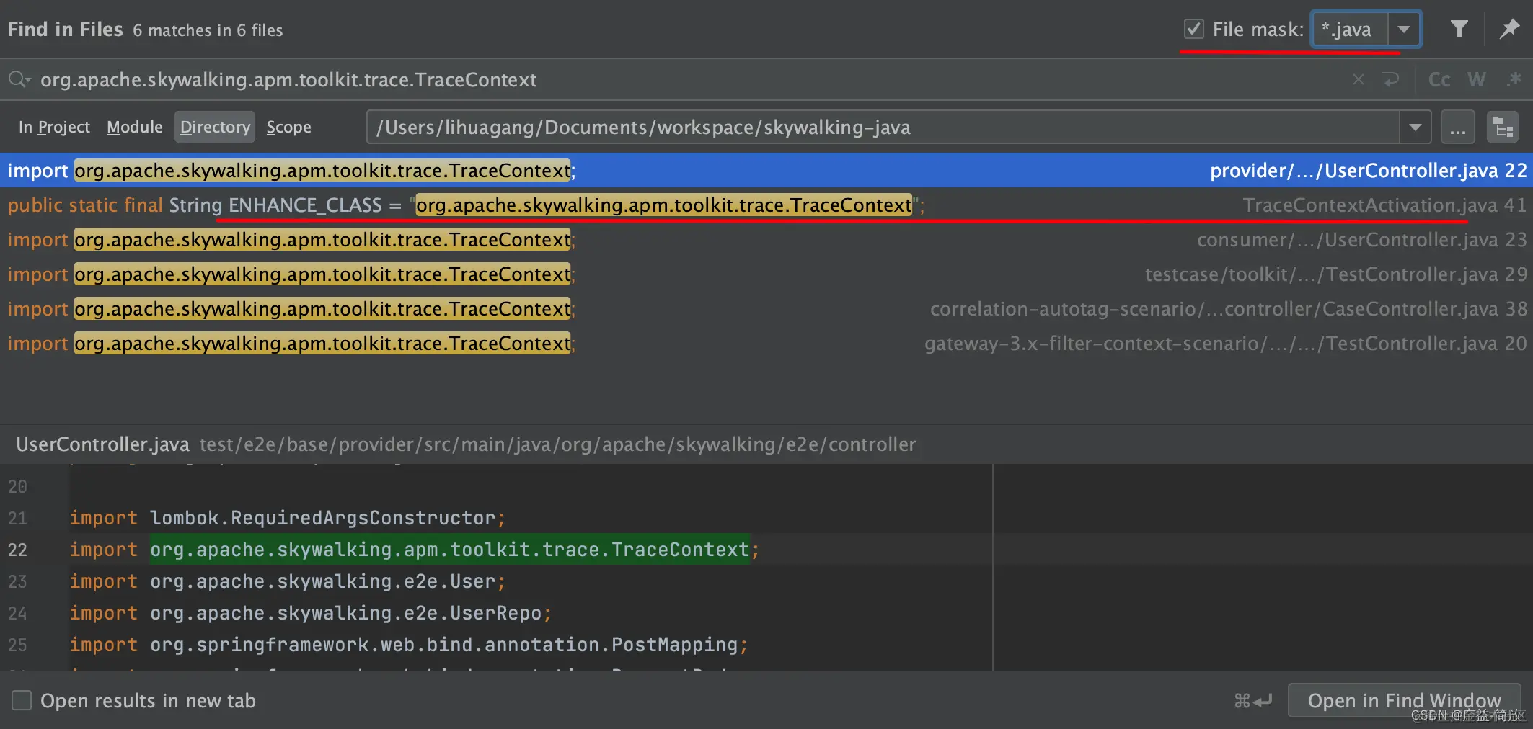
Task: Select testcase/toolkit TestController.java line 29 result
Action: [x=766, y=274]
